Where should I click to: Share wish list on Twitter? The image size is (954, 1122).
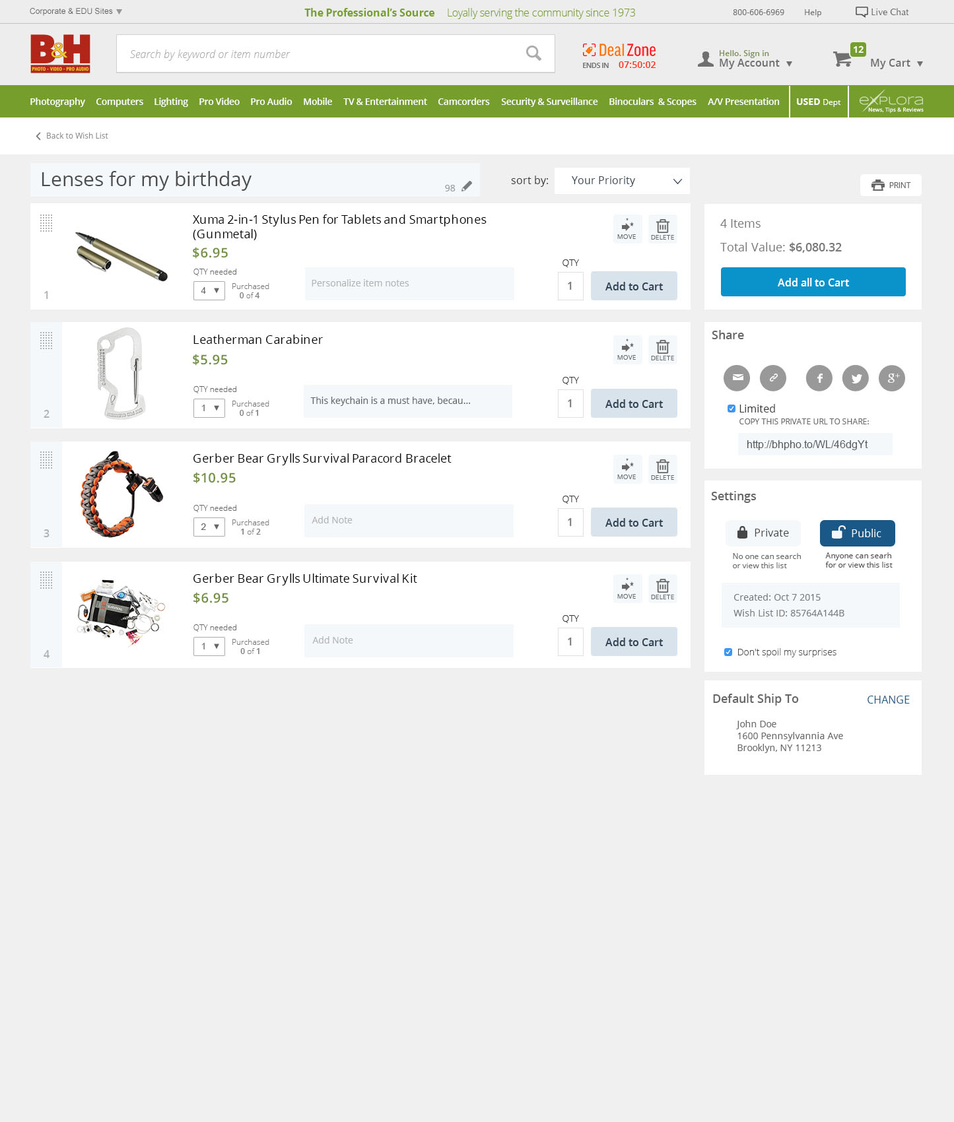[856, 378]
